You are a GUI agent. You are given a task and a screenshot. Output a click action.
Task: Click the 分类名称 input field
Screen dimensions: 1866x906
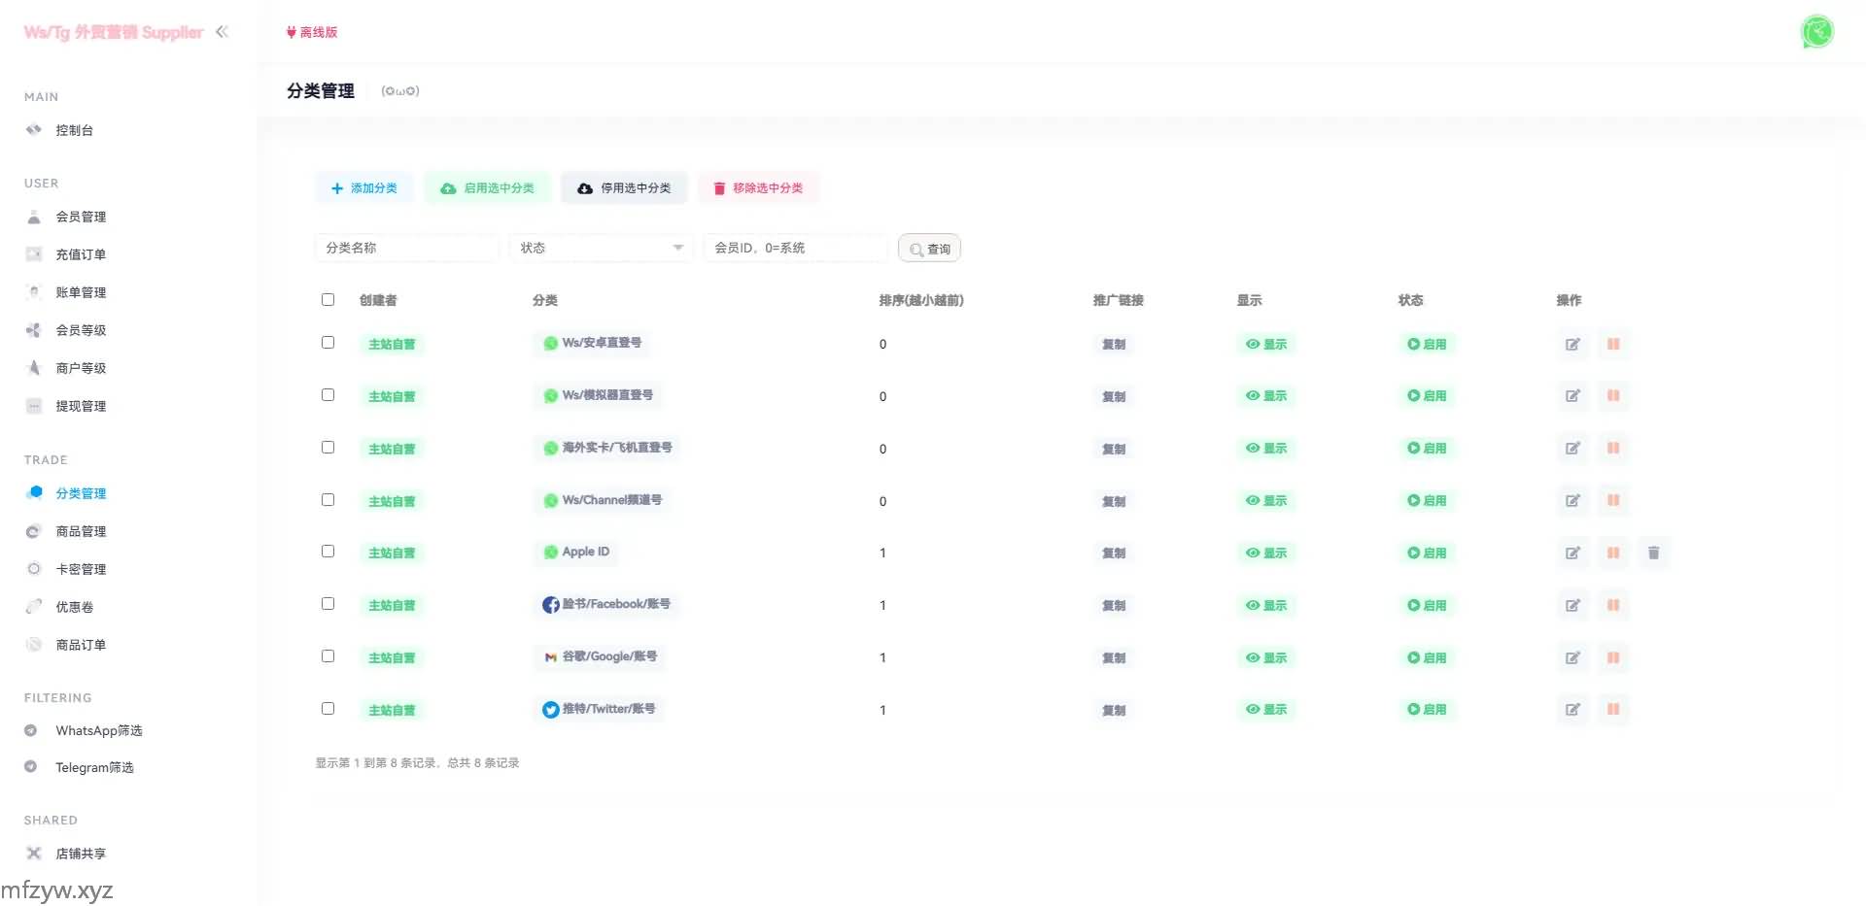[406, 248]
